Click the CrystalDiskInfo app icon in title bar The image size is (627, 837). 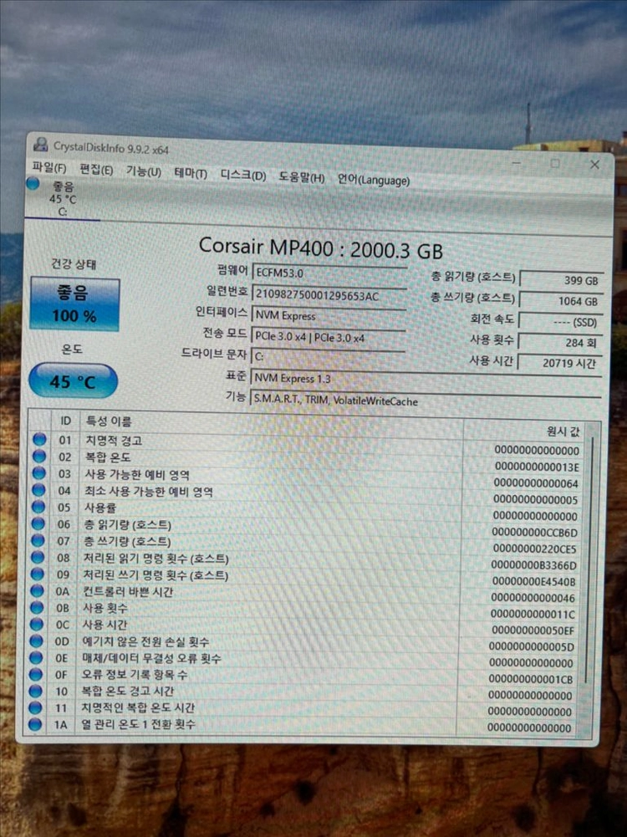click(40, 144)
